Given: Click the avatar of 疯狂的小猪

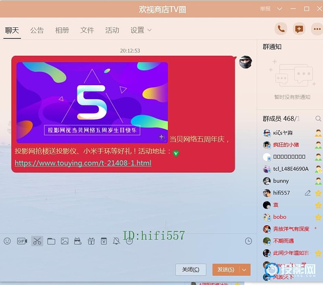Looking at the screenshot, I should click(267, 145).
